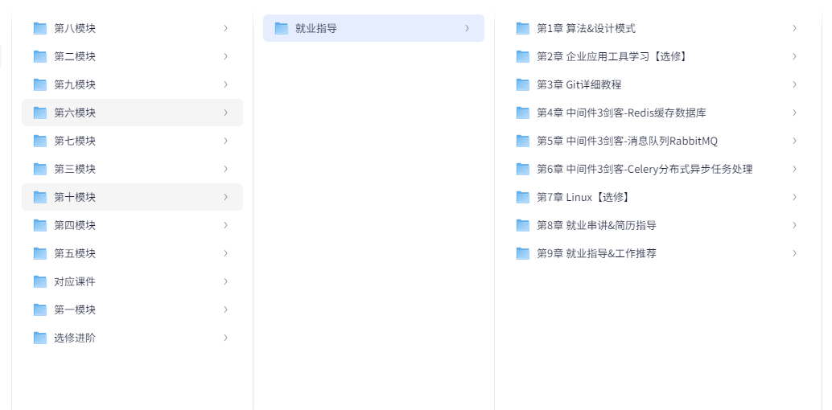
Task: Open 第三模块 in the left column
Action: (75, 169)
